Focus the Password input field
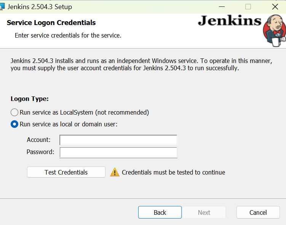286x225 pixels. 118,152
